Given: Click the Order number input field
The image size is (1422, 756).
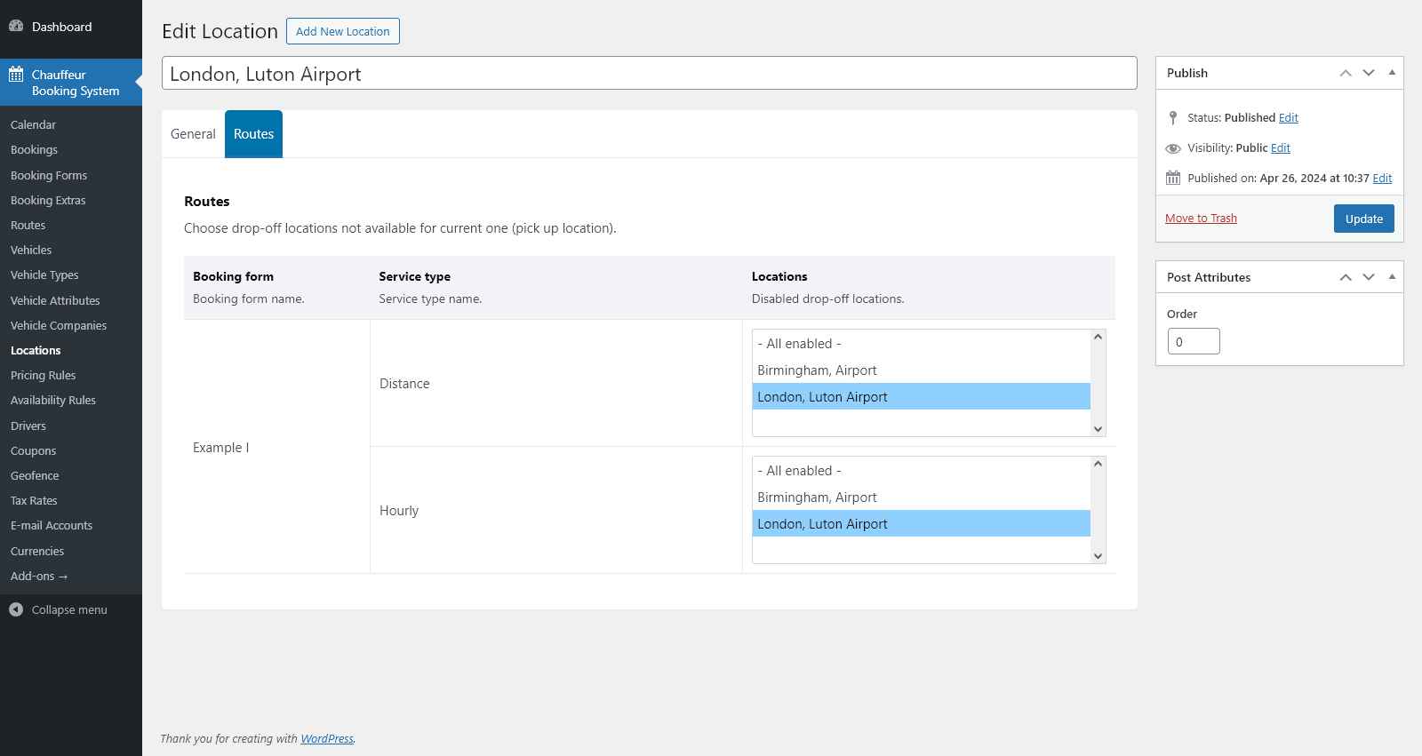Looking at the screenshot, I should [1193, 342].
